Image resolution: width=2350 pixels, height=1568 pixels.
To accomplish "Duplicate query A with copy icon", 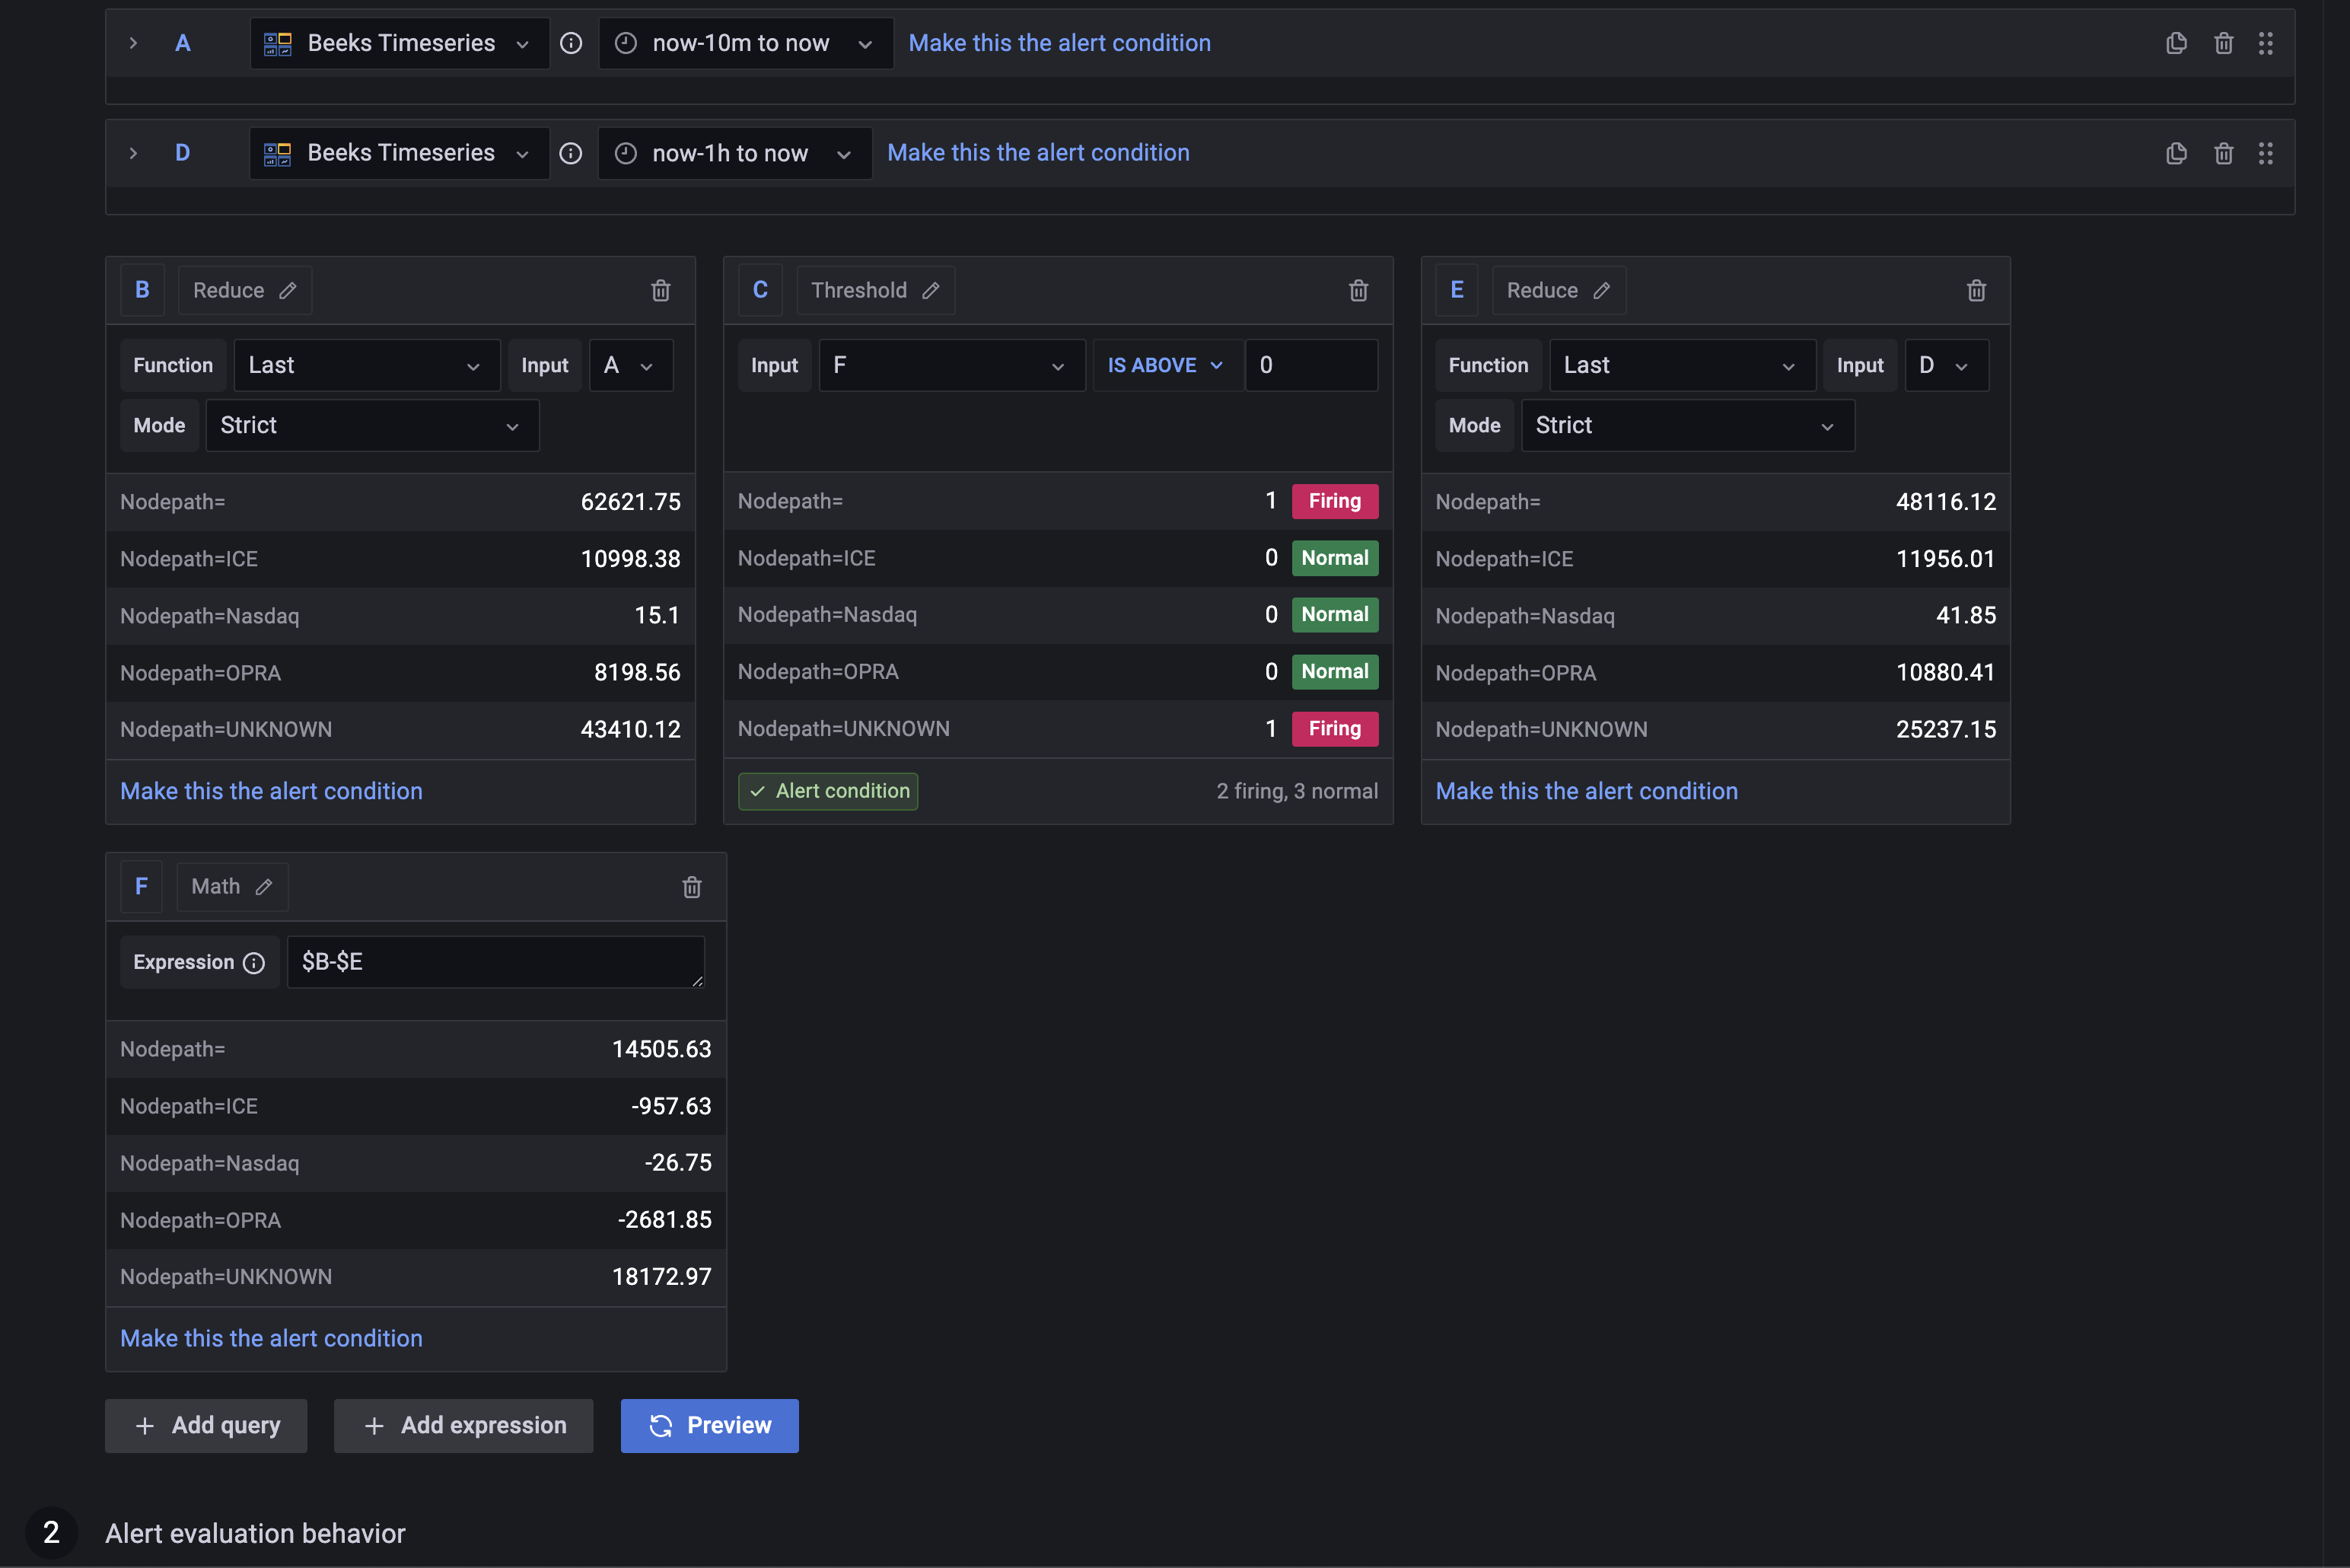I will pyautogui.click(x=2176, y=43).
